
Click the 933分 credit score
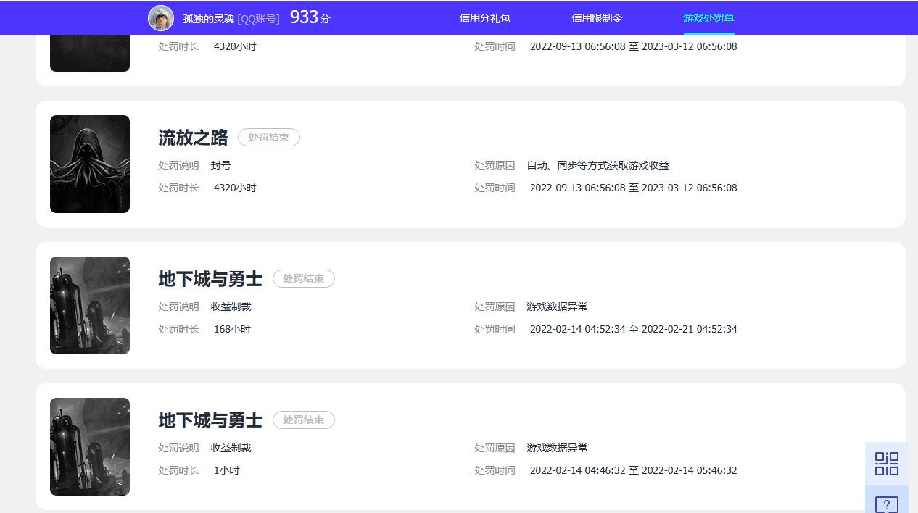point(310,18)
